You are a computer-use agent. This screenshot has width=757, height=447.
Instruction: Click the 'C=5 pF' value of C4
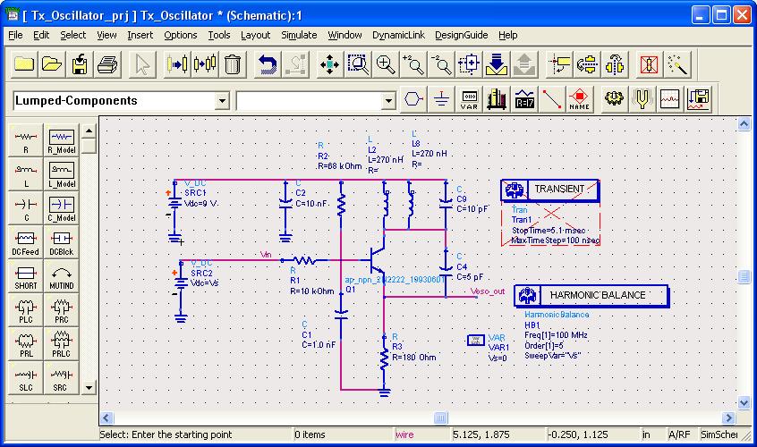(x=470, y=277)
